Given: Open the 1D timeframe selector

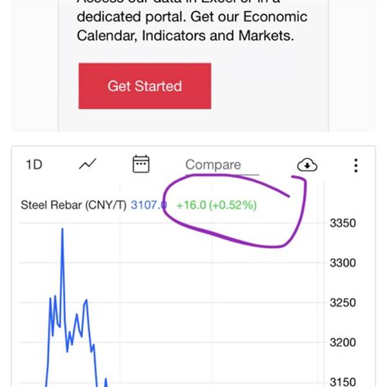Looking at the screenshot, I should [34, 164].
